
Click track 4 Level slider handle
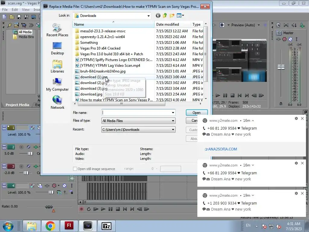point(51,192)
